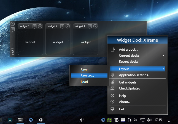Open dock 1 settings list icon
Image resolution: width=178 pixels, height=124 pixels.
[x=13, y=30]
